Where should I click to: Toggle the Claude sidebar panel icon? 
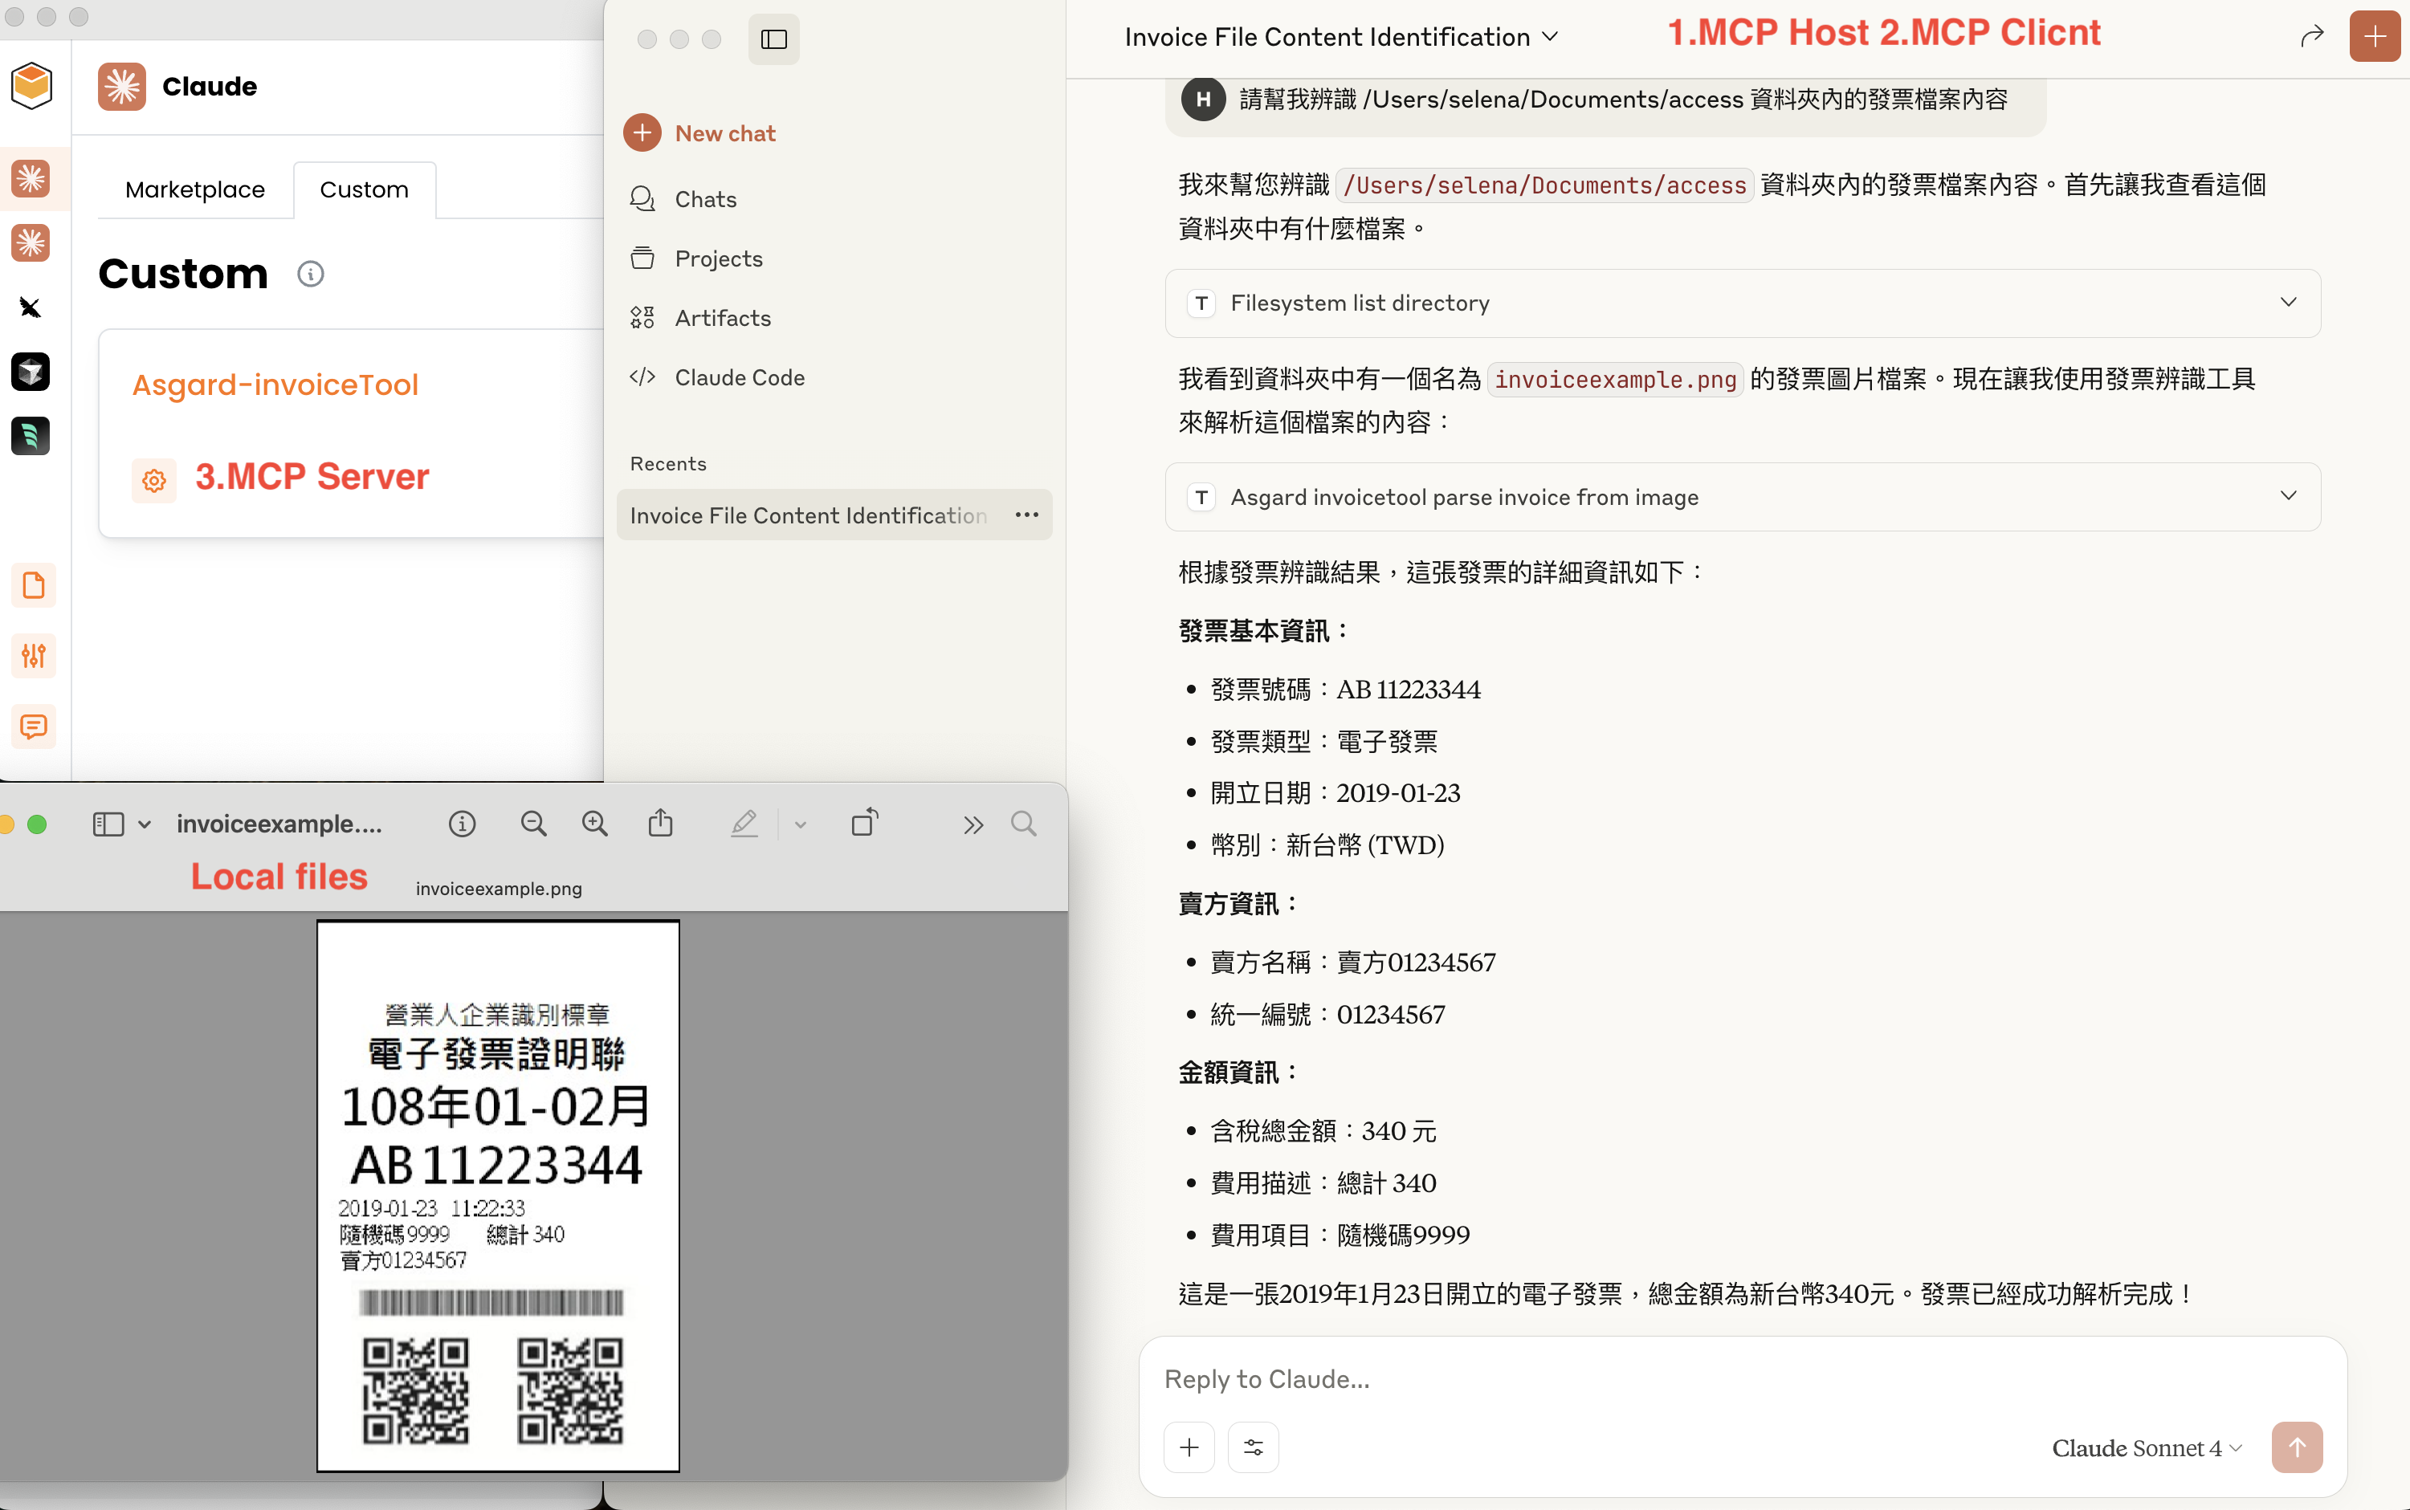coord(773,40)
